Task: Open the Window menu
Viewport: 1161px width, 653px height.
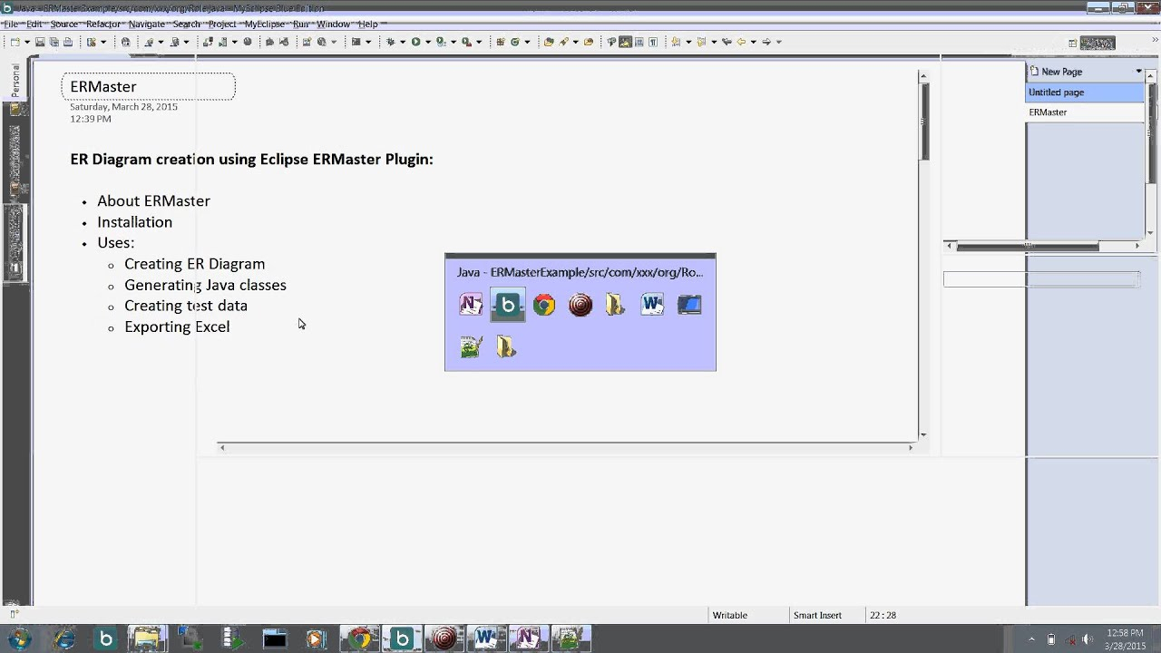Action: click(x=334, y=24)
